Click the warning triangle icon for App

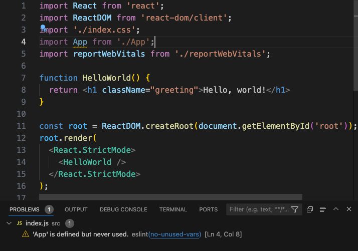point(26,234)
